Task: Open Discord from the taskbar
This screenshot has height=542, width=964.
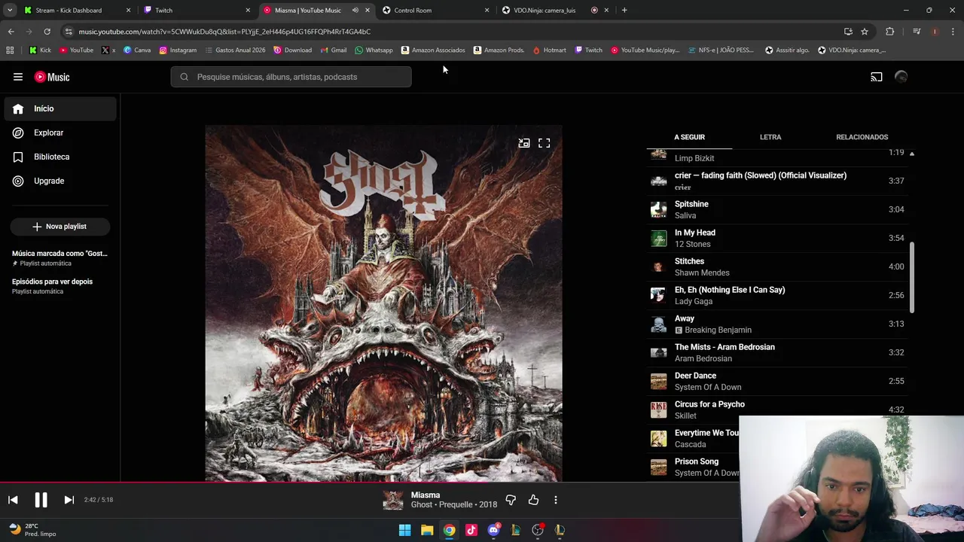Action: pyautogui.click(x=493, y=530)
